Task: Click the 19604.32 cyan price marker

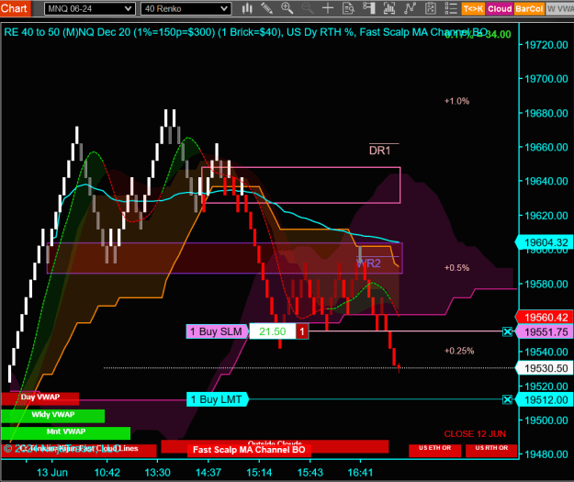Action: pos(545,242)
